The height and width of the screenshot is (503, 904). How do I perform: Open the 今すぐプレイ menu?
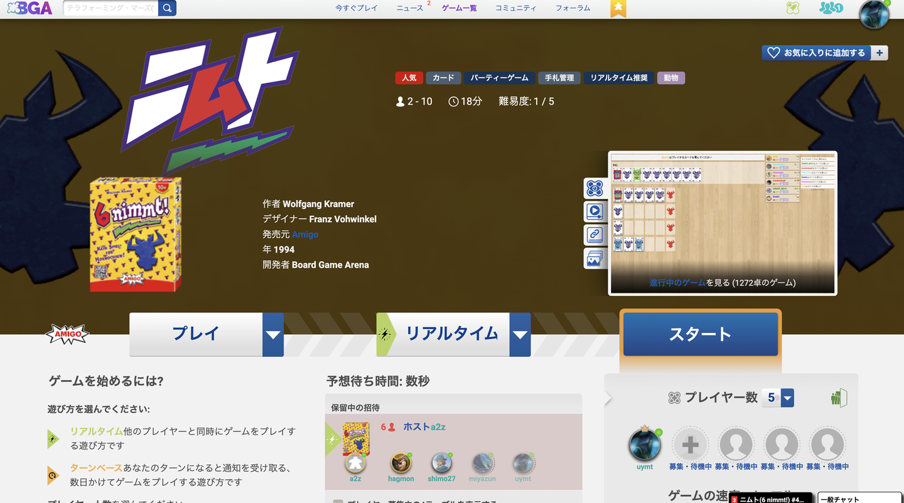click(x=357, y=8)
